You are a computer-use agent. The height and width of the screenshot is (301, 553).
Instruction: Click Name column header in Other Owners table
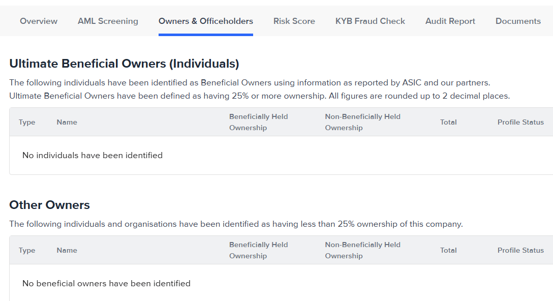pyautogui.click(x=67, y=250)
